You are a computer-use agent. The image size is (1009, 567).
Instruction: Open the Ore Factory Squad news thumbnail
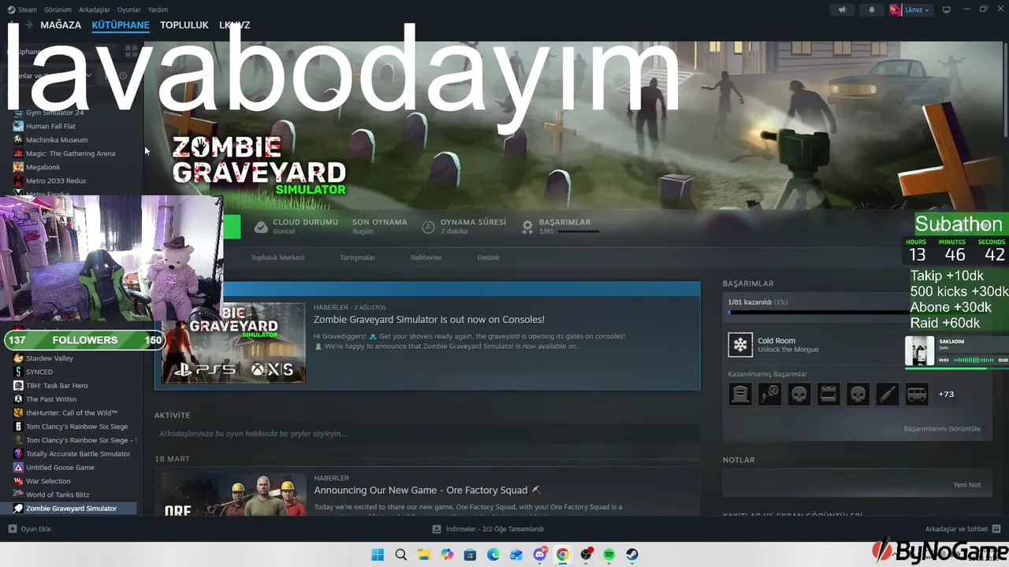coord(233,495)
